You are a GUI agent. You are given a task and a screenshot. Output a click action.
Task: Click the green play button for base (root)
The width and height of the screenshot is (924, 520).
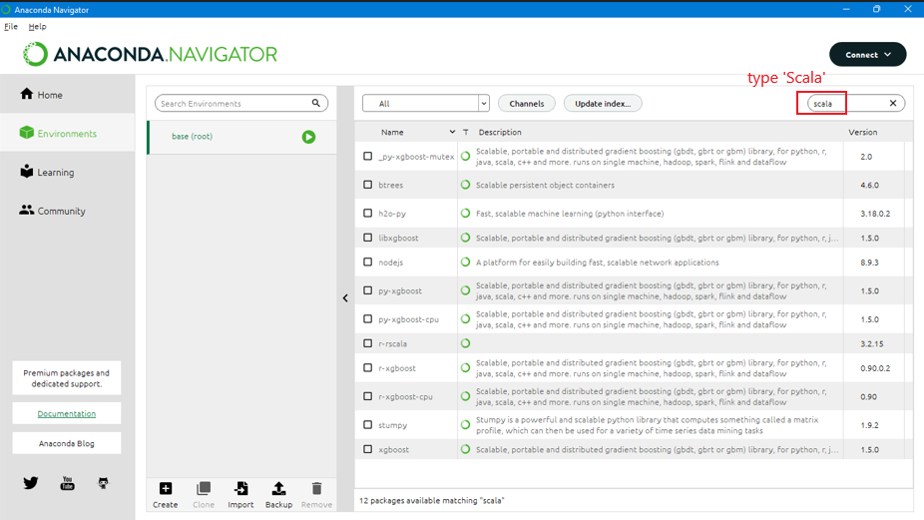tap(308, 137)
